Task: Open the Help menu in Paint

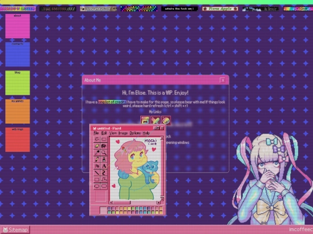Action: point(146,133)
